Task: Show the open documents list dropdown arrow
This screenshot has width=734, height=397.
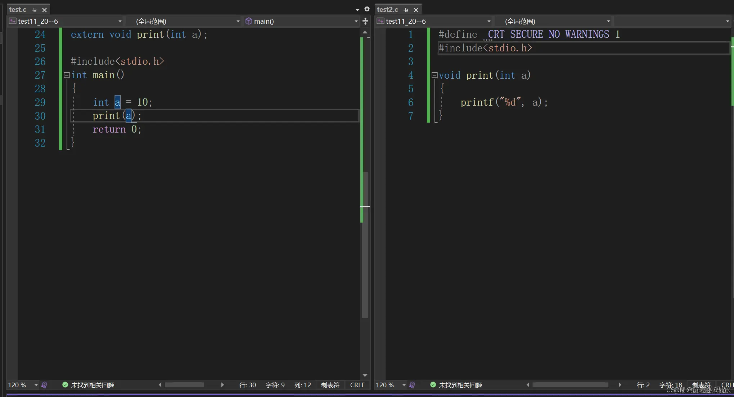Action: pyautogui.click(x=357, y=10)
